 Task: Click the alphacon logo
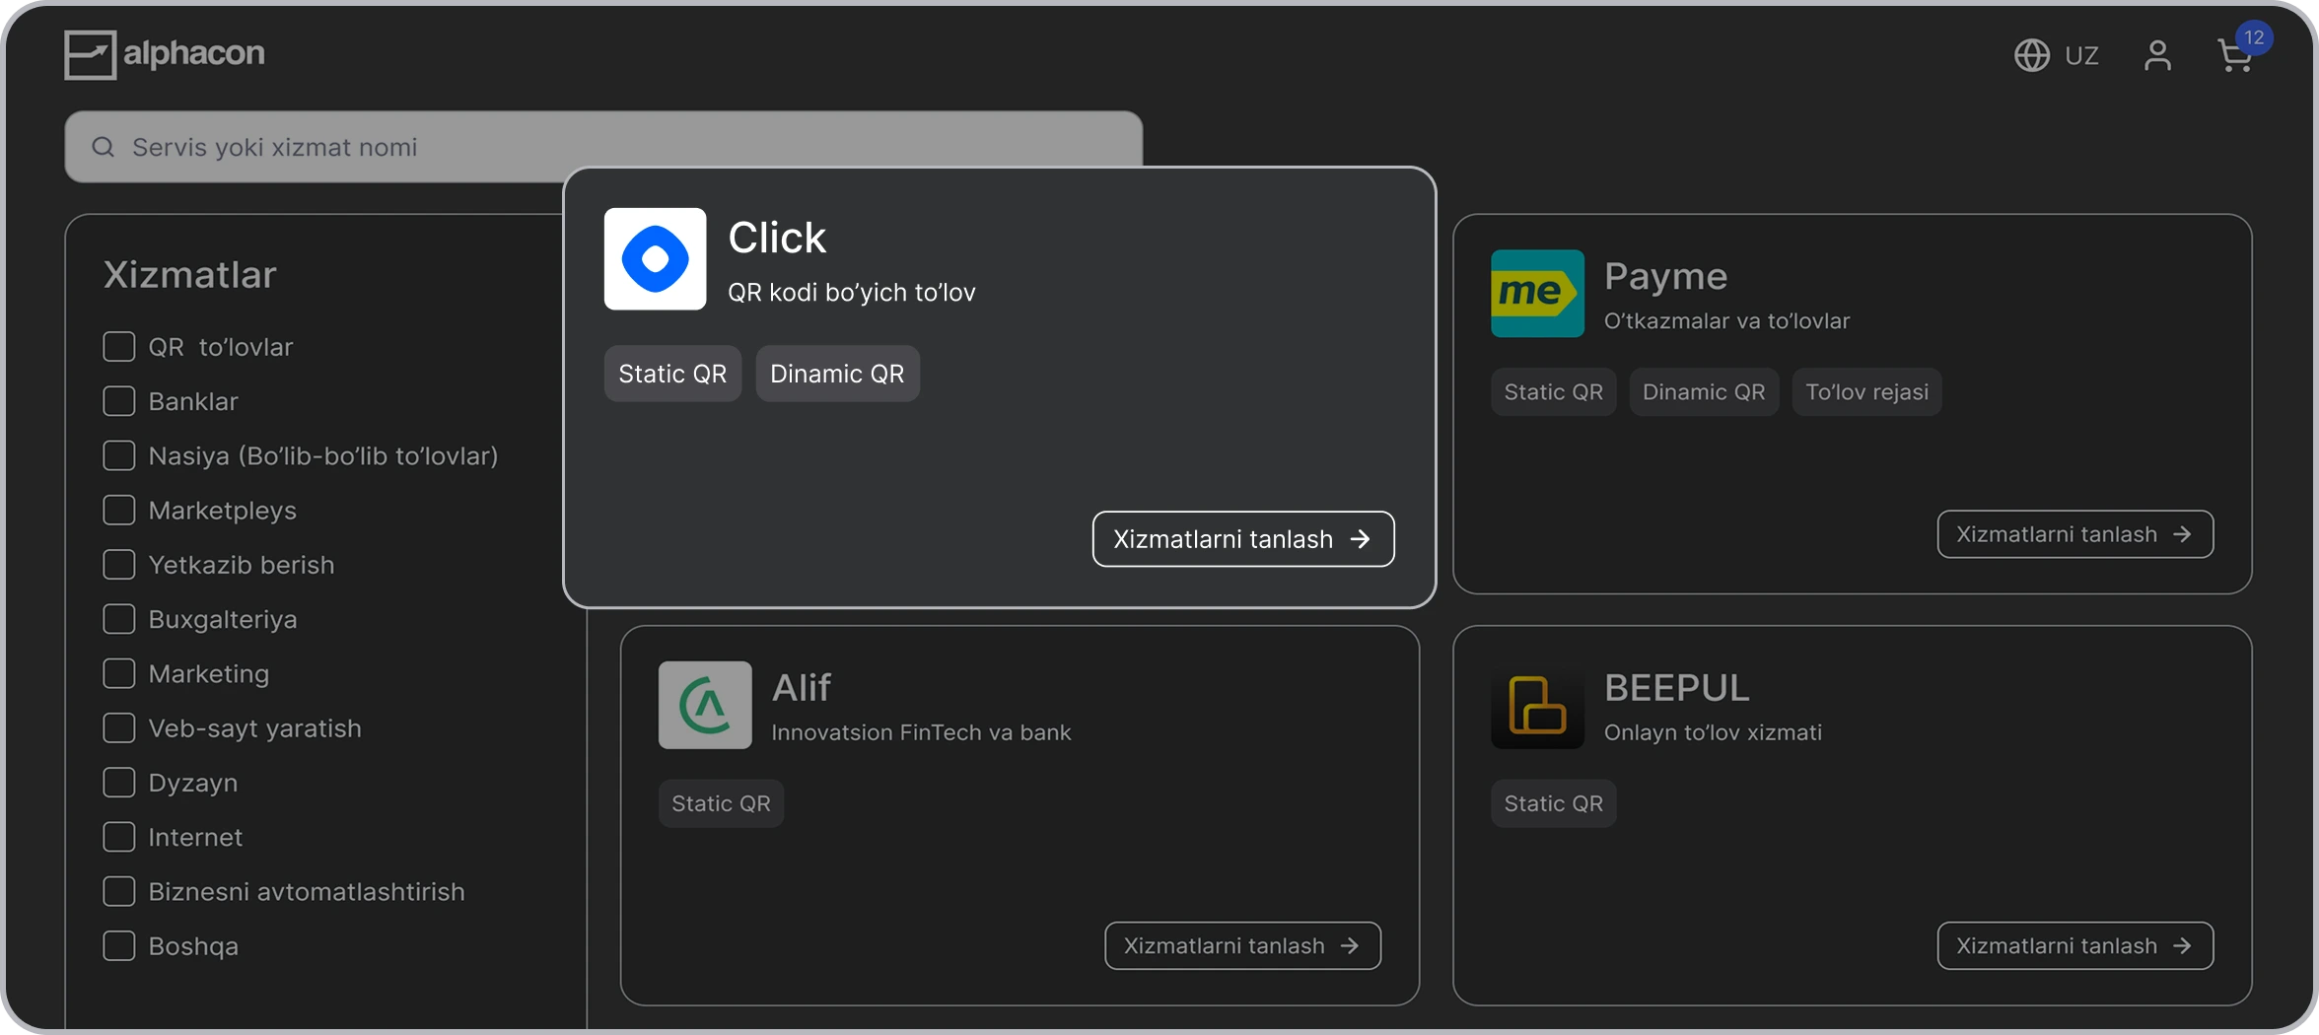pos(165,54)
